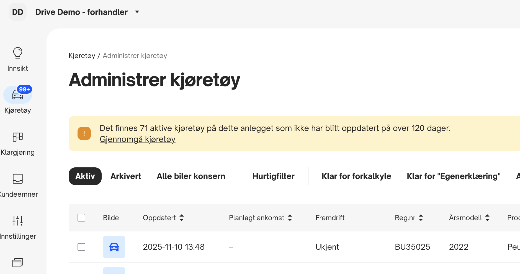Open the blue car thumbnail for BU35025
This screenshot has height=274, width=520.
pyautogui.click(x=114, y=247)
